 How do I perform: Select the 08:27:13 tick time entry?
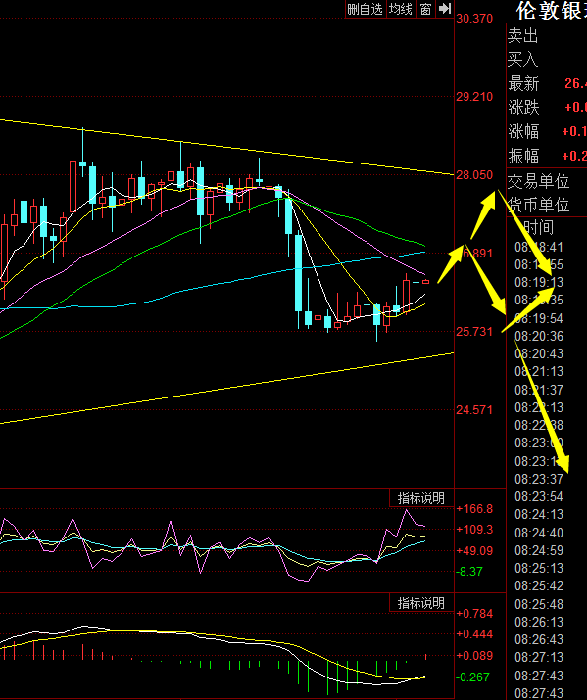click(x=539, y=657)
